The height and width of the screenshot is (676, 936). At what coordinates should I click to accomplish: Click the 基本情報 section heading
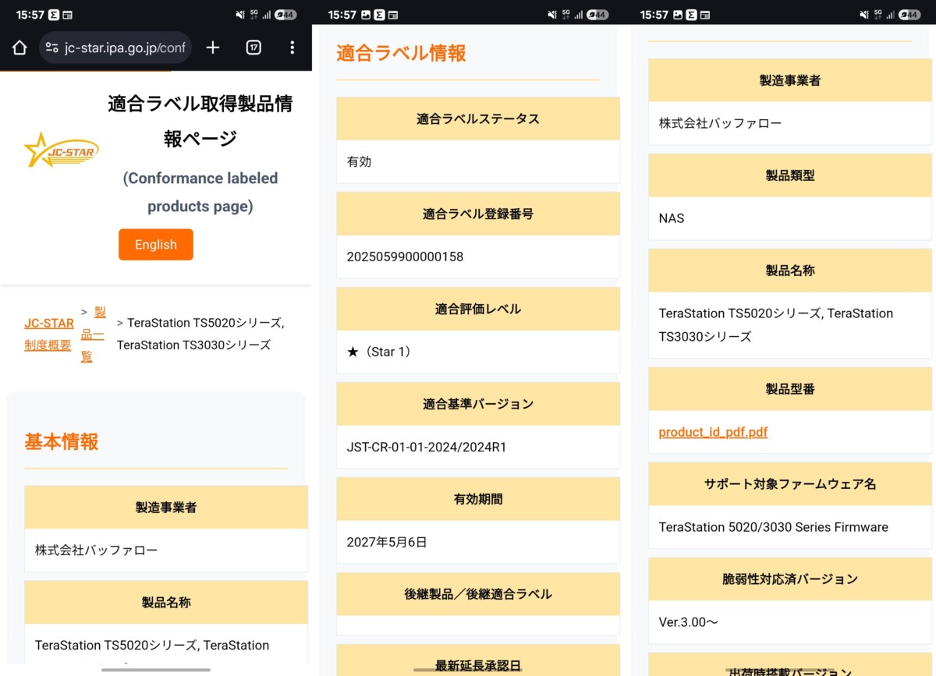click(x=62, y=441)
